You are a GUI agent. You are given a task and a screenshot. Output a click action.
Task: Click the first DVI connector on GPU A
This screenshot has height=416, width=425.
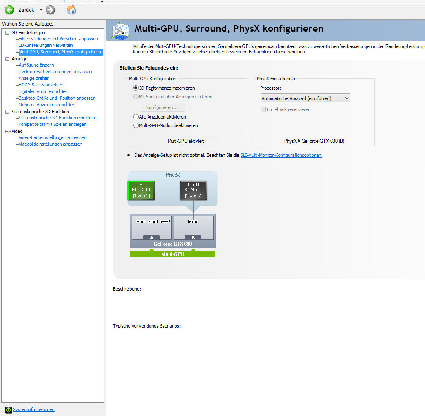click(x=141, y=221)
